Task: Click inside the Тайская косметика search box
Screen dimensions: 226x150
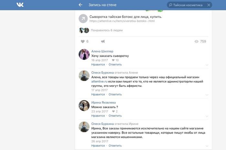Action: coord(188,5)
